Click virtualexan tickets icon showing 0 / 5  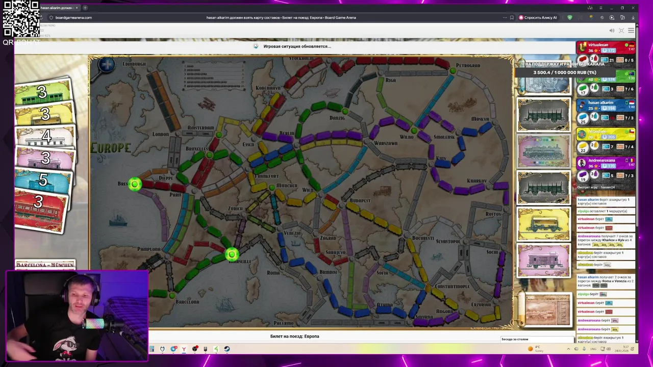click(x=620, y=60)
